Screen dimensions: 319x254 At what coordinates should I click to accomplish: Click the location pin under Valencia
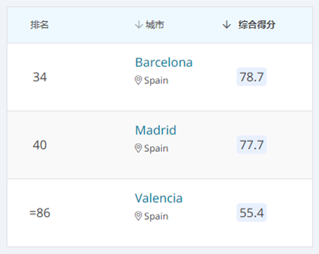click(138, 216)
